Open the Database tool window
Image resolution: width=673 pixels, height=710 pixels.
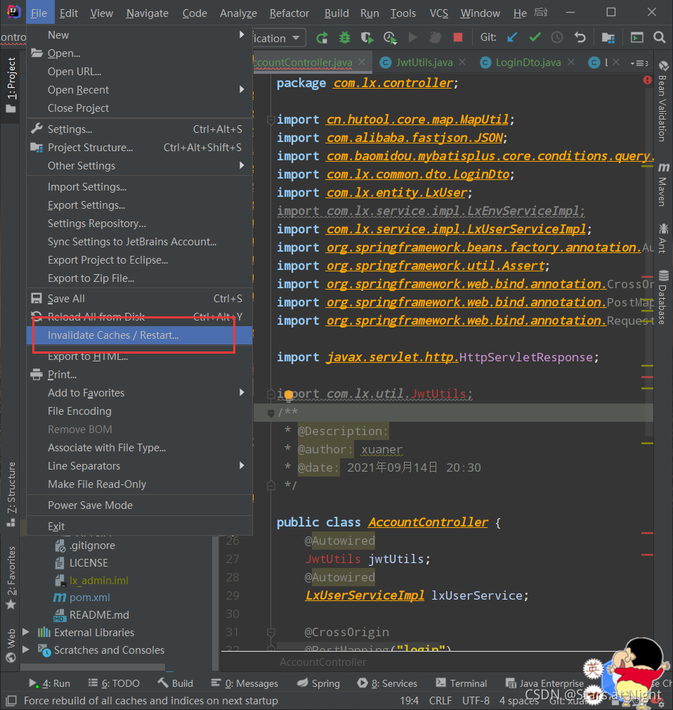[x=663, y=297]
